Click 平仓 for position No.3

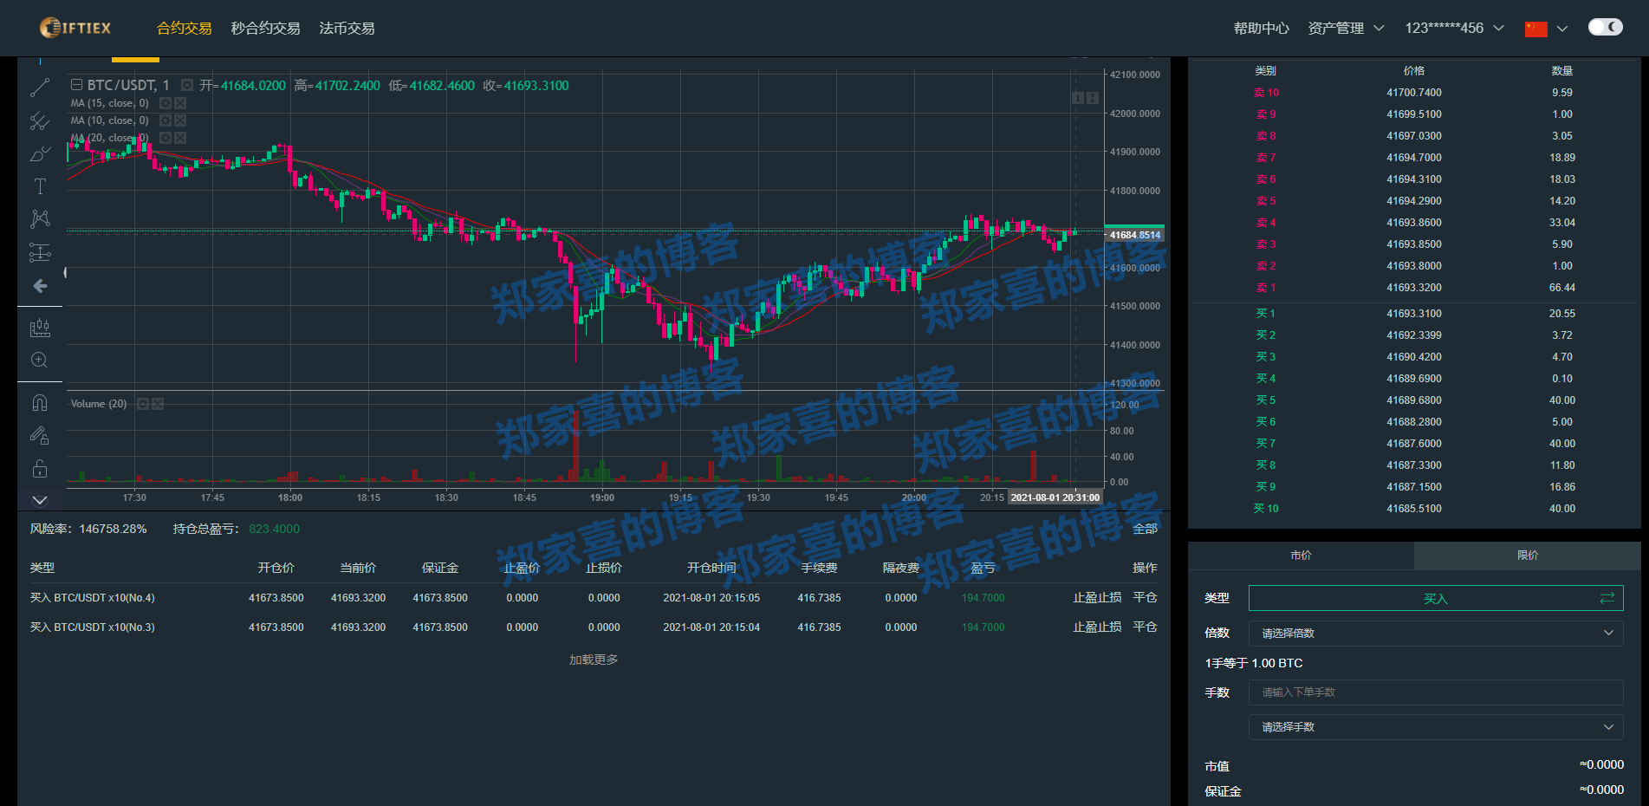tap(1145, 627)
